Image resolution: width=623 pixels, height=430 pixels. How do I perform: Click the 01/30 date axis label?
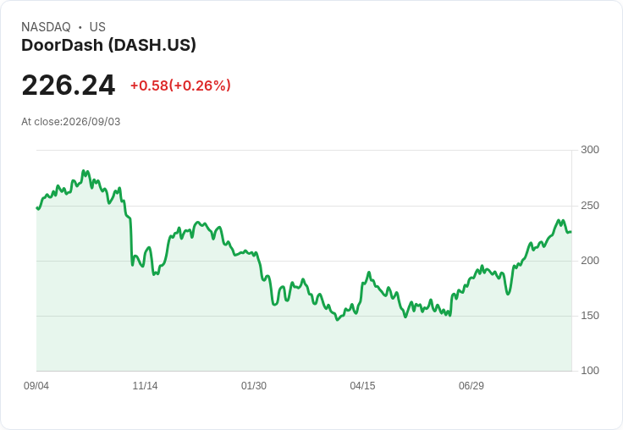[x=254, y=385]
